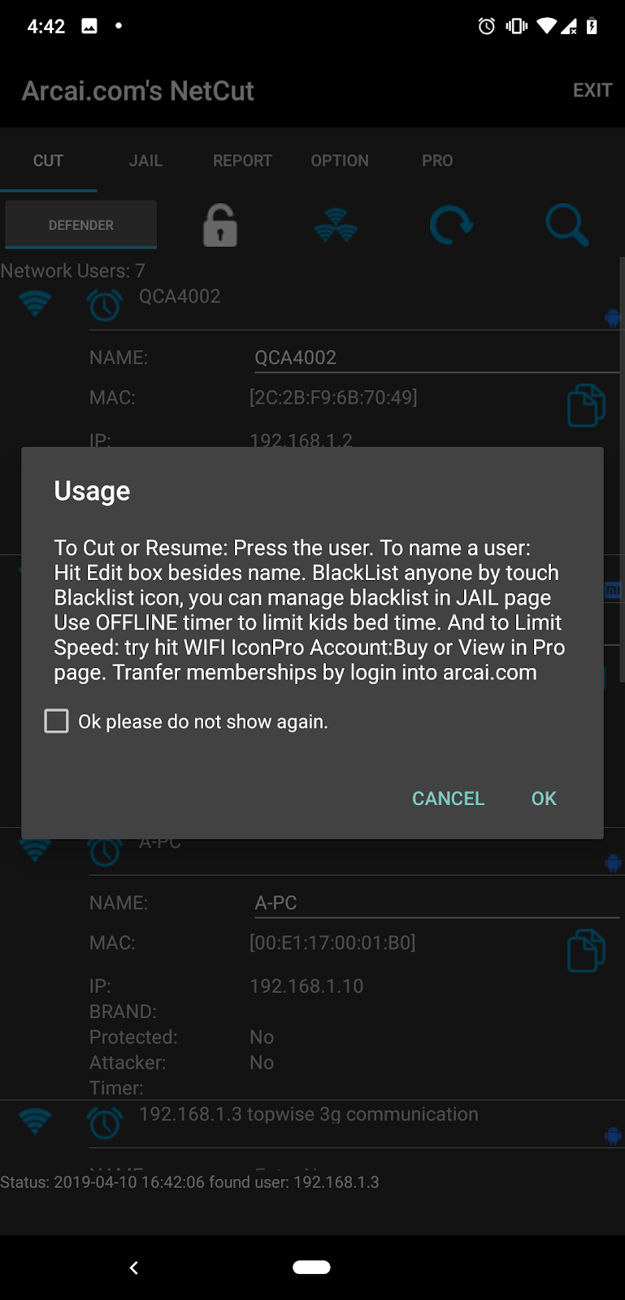Edit the A-PC name field
This screenshot has width=625, height=1300.
(436, 903)
